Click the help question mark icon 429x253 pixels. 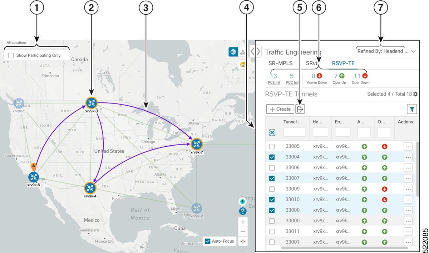click(x=243, y=211)
